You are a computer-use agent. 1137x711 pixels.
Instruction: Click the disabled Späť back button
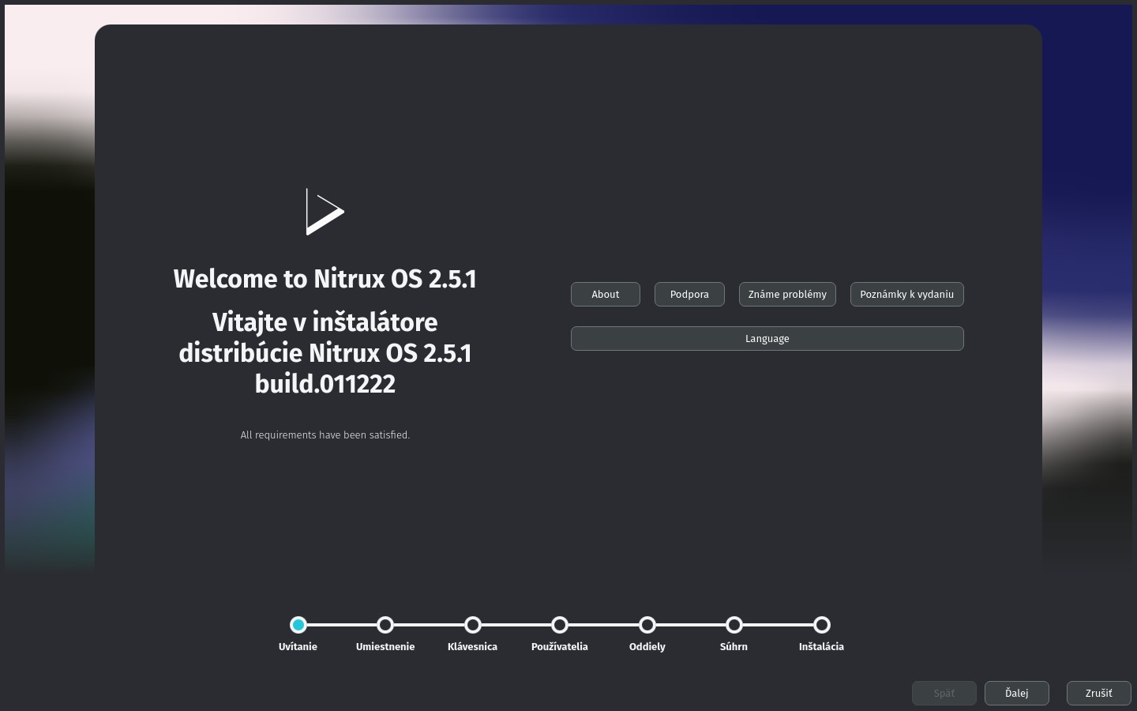(944, 693)
